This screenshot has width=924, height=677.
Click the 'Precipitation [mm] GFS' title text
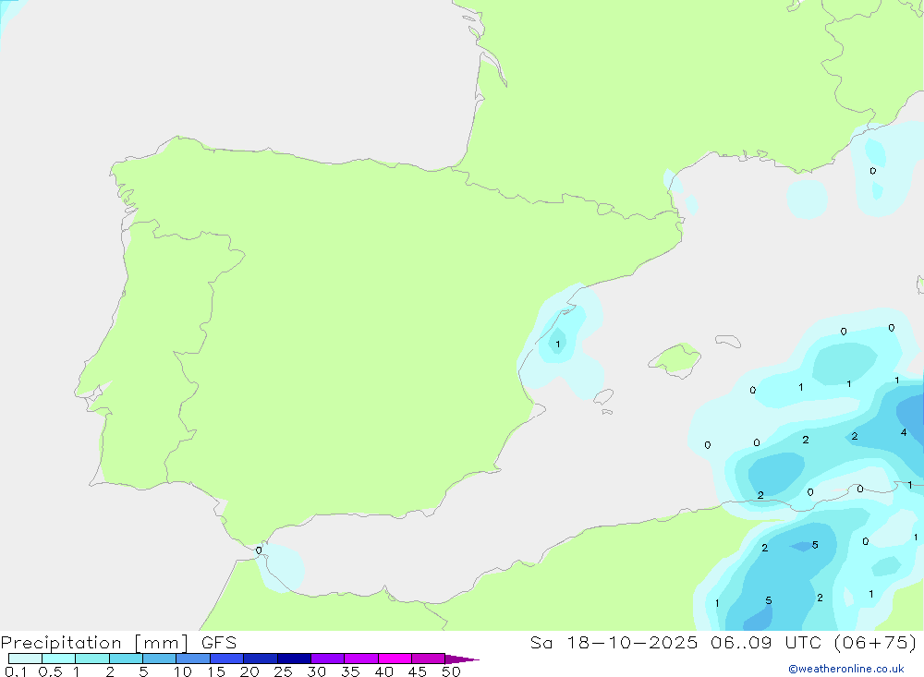pyautogui.click(x=118, y=642)
